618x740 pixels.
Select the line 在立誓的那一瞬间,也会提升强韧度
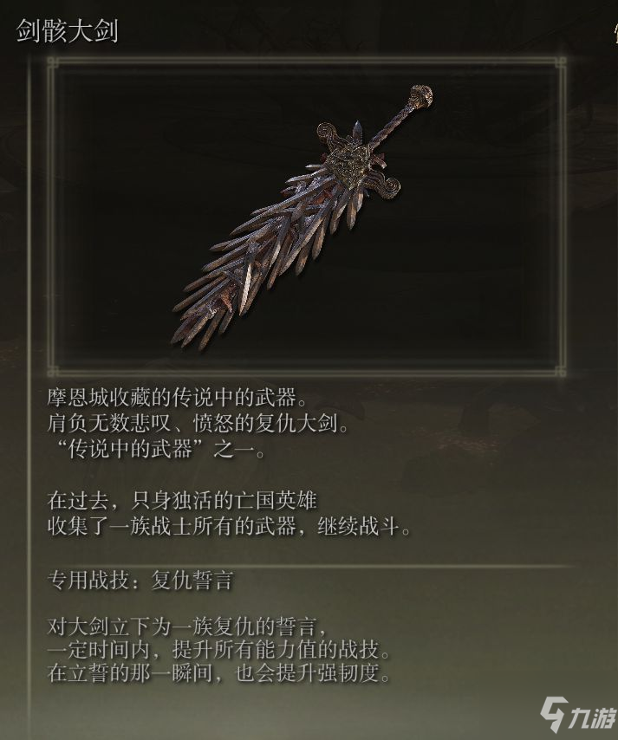pos(219,673)
